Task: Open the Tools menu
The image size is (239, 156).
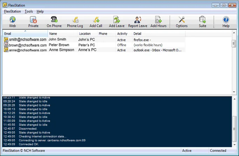Action: (29, 12)
